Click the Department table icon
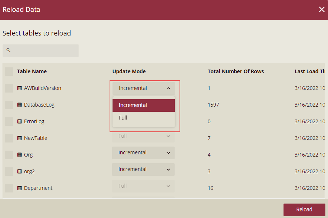The height and width of the screenshot is (218, 328). click(19, 188)
